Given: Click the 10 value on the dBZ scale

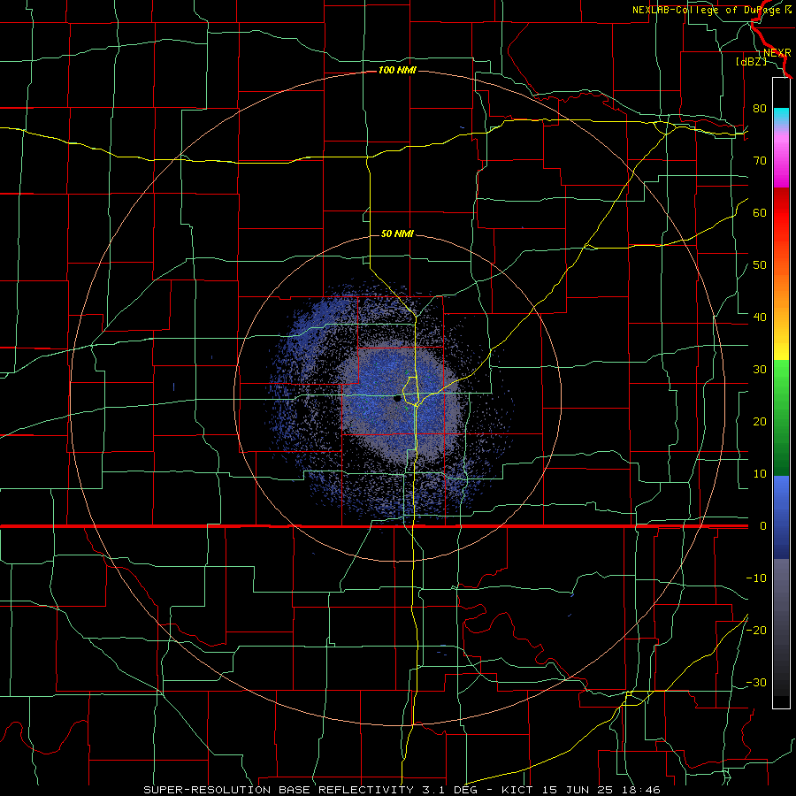Looking at the screenshot, I should [x=760, y=474].
